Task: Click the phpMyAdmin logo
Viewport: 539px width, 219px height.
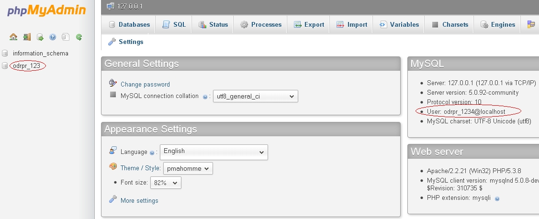Action: [x=46, y=10]
